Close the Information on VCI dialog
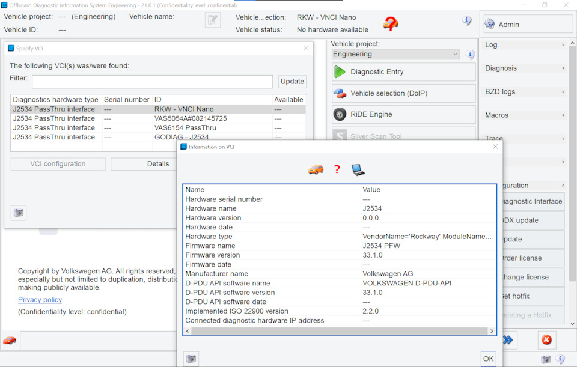 pyautogui.click(x=495, y=147)
